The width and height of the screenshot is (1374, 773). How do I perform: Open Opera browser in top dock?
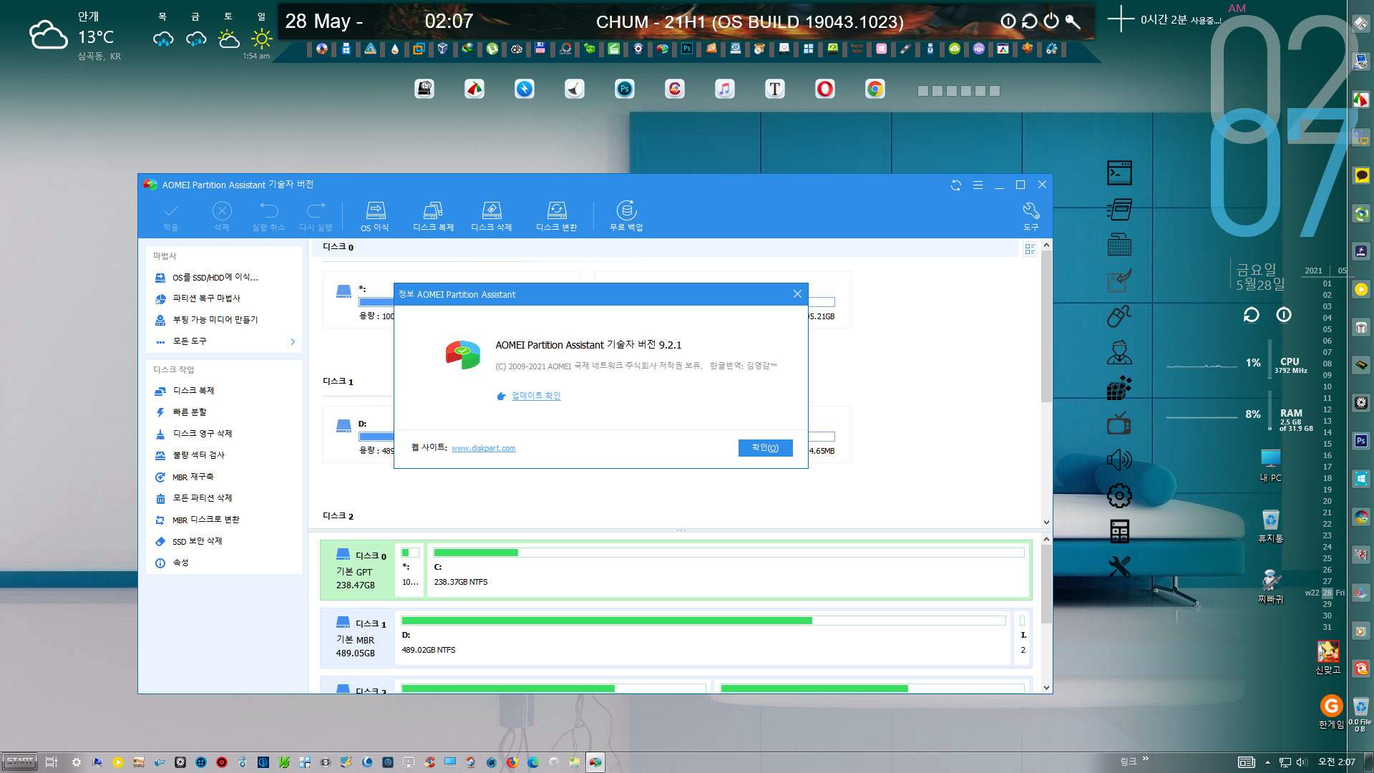825,89
